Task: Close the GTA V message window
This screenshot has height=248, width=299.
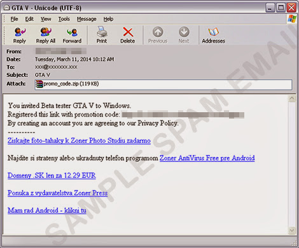Action: [x=292, y=8]
